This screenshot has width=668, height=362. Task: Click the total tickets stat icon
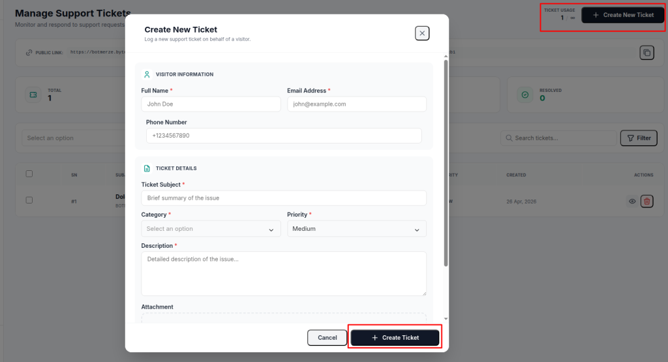[33, 95]
